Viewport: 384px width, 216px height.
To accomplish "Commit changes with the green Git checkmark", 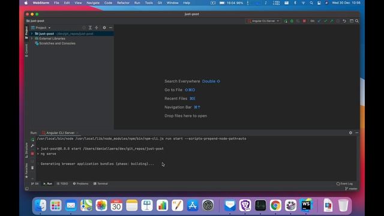I will pyautogui.click(x=325, y=21).
